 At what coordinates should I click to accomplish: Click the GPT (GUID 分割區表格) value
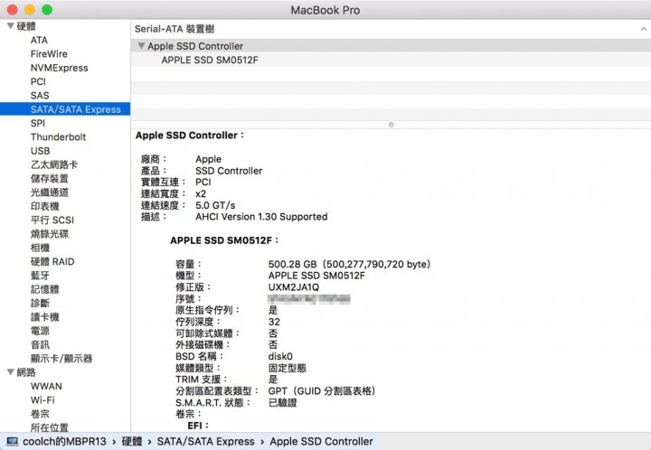pos(322,390)
